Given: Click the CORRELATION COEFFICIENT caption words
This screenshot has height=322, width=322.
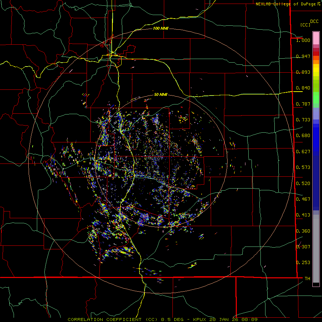Looking at the screenshot, I should (104, 319).
